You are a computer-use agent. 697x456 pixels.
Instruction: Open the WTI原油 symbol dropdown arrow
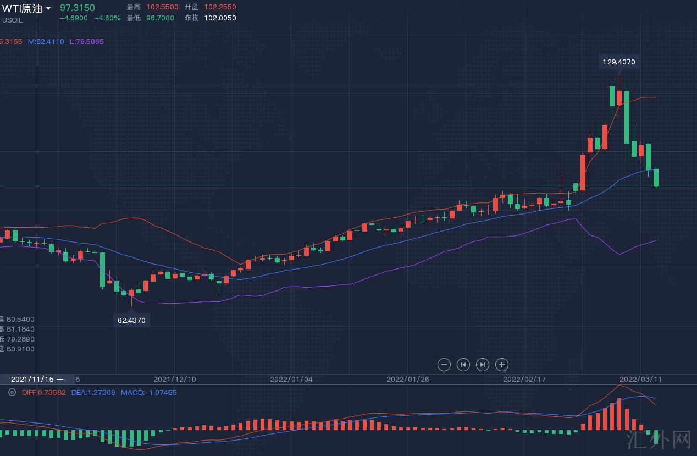pyautogui.click(x=48, y=8)
